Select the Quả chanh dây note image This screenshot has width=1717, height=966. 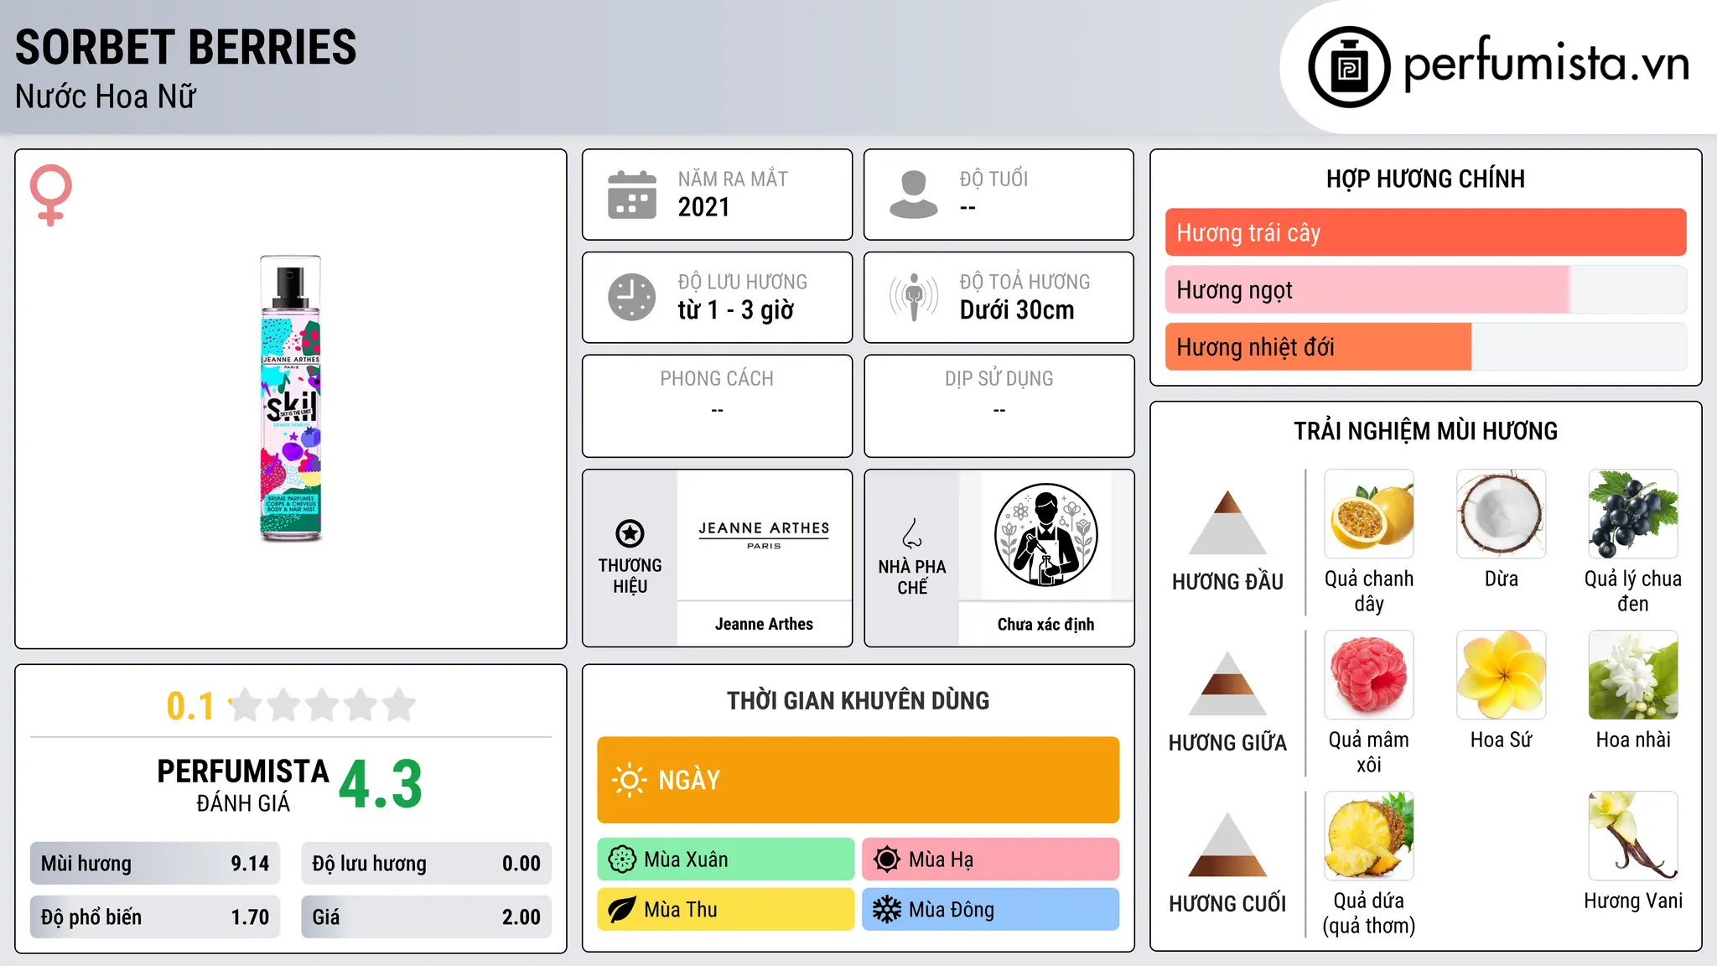(x=1369, y=514)
